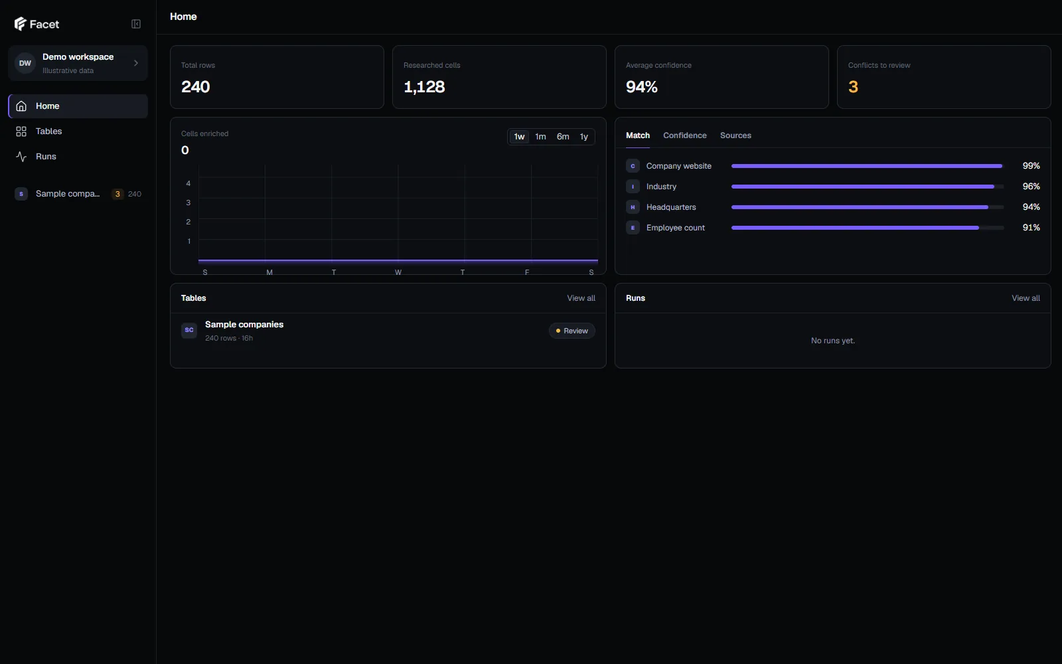Click the Tables grid icon in sidebar
This screenshot has height=664, width=1062.
pos(21,131)
